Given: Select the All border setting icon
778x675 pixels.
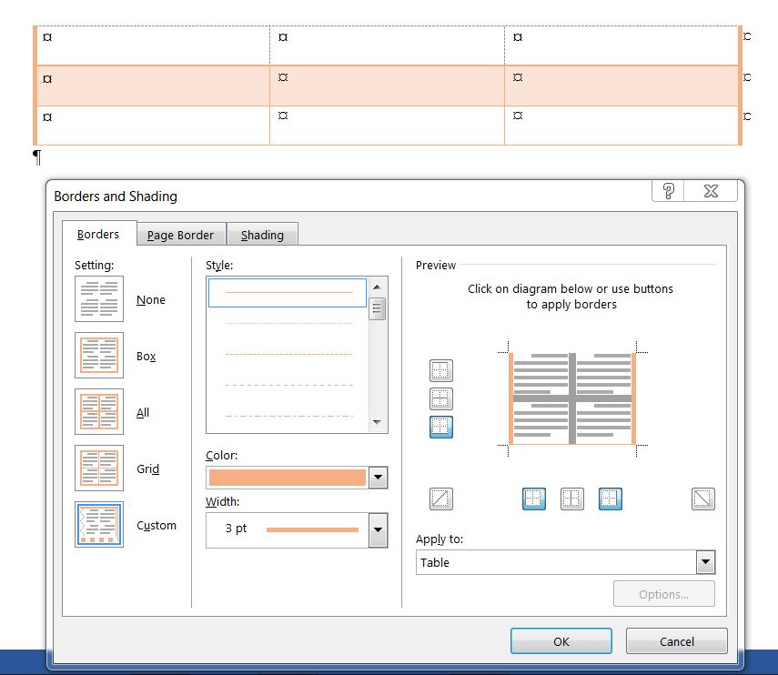Looking at the screenshot, I should click(x=99, y=412).
